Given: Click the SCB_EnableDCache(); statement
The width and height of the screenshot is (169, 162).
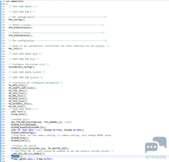Looking at the screenshot, I should click(20, 36).
